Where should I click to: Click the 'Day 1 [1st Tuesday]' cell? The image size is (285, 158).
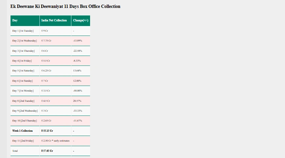coord(23,31)
